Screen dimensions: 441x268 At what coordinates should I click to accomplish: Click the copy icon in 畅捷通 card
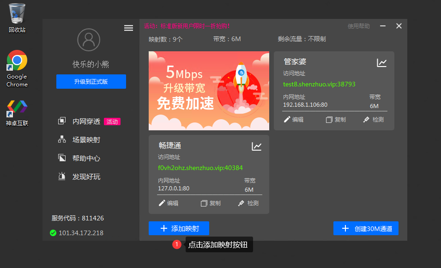pyautogui.click(x=204, y=203)
